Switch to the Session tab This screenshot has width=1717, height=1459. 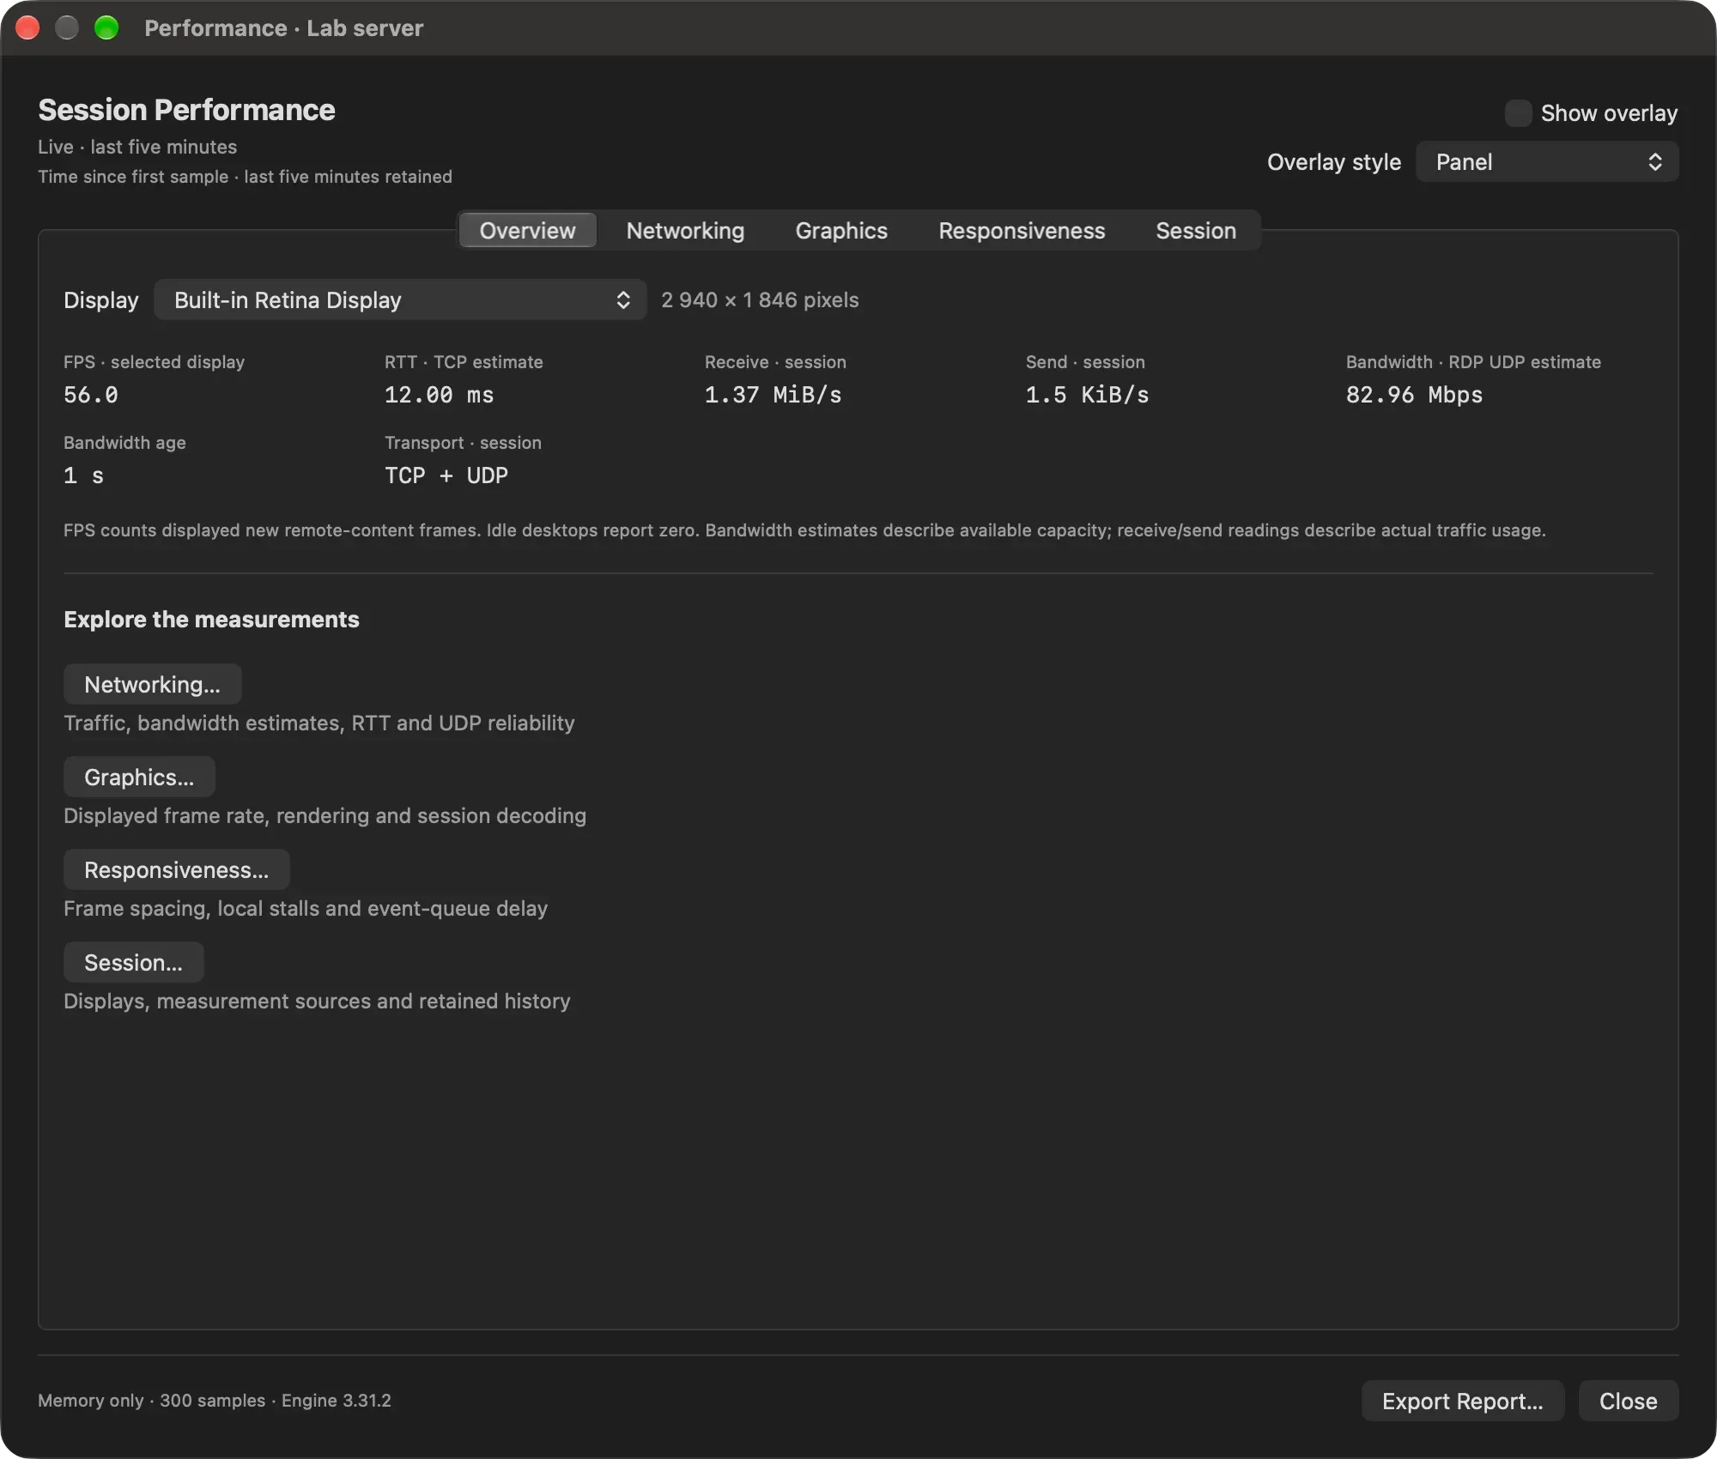1196,231
